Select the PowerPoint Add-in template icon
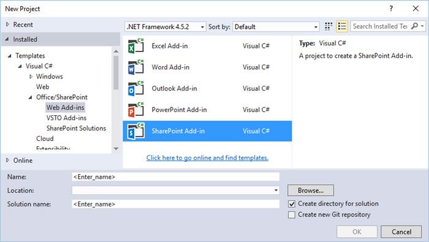Viewport: 429px width, 242px height. [135, 110]
